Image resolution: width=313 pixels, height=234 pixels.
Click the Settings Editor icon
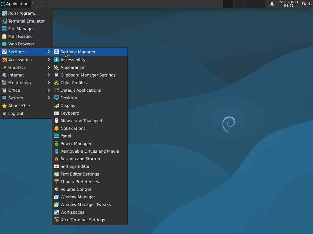coord(57,166)
